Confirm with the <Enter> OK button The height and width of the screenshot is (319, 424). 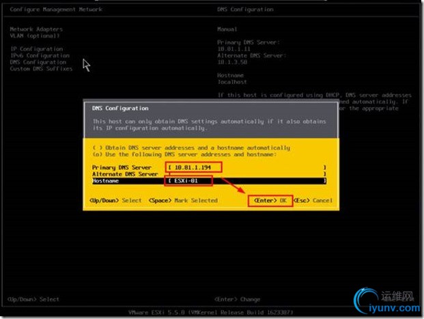[x=270, y=201]
